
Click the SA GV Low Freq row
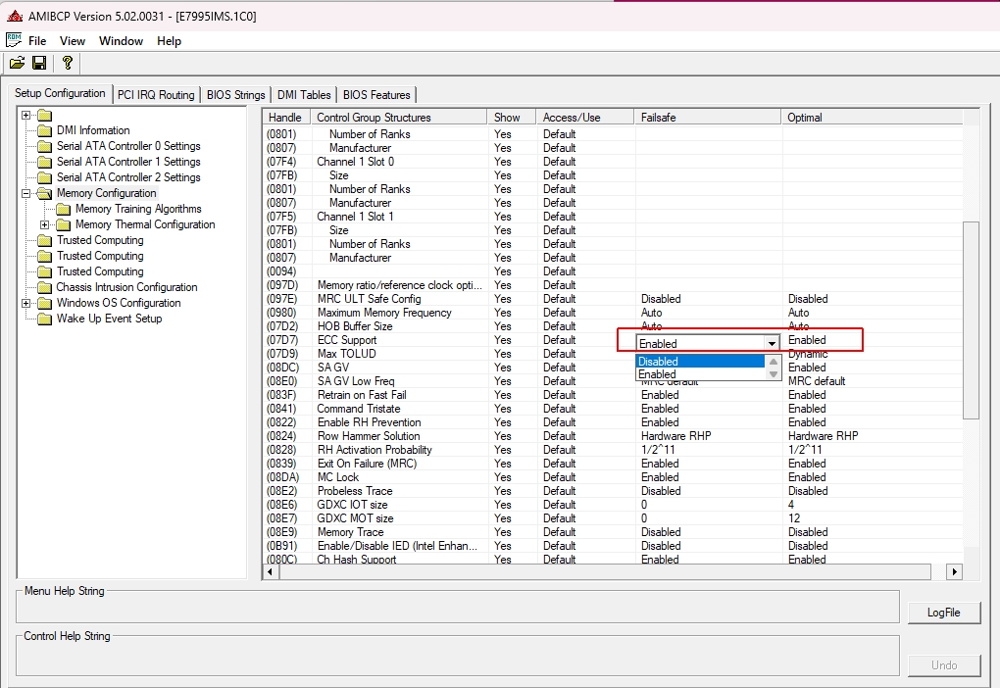(612, 381)
